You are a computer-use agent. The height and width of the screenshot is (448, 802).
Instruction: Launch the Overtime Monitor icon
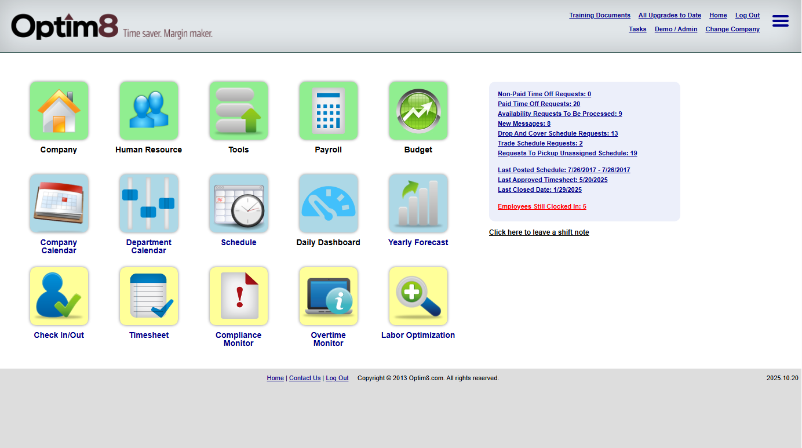coord(328,296)
